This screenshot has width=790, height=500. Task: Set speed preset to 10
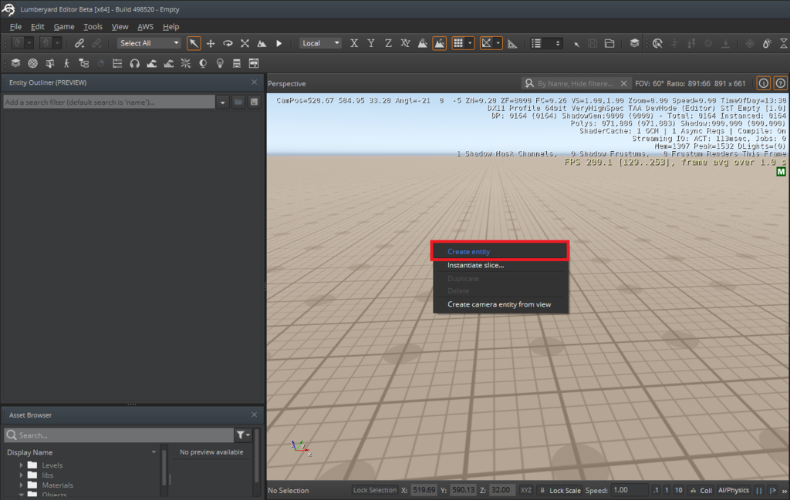(679, 490)
